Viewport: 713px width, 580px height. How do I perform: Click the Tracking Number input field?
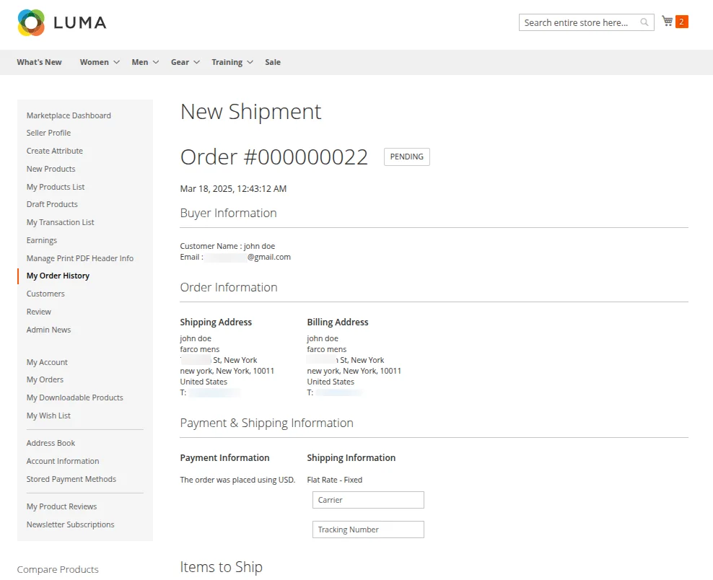point(368,530)
